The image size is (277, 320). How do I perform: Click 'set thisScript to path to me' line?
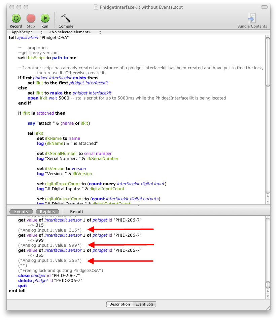click(x=47, y=58)
